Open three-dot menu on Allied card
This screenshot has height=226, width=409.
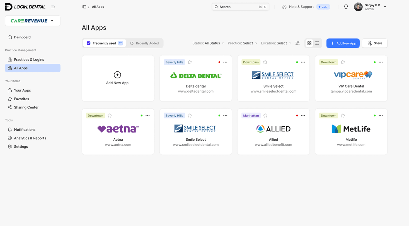point(303,116)
